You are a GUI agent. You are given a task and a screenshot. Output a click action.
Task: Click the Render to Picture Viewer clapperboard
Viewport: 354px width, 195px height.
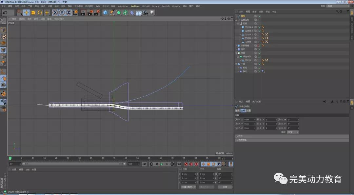pyautogui.click(x=90, y=12)
